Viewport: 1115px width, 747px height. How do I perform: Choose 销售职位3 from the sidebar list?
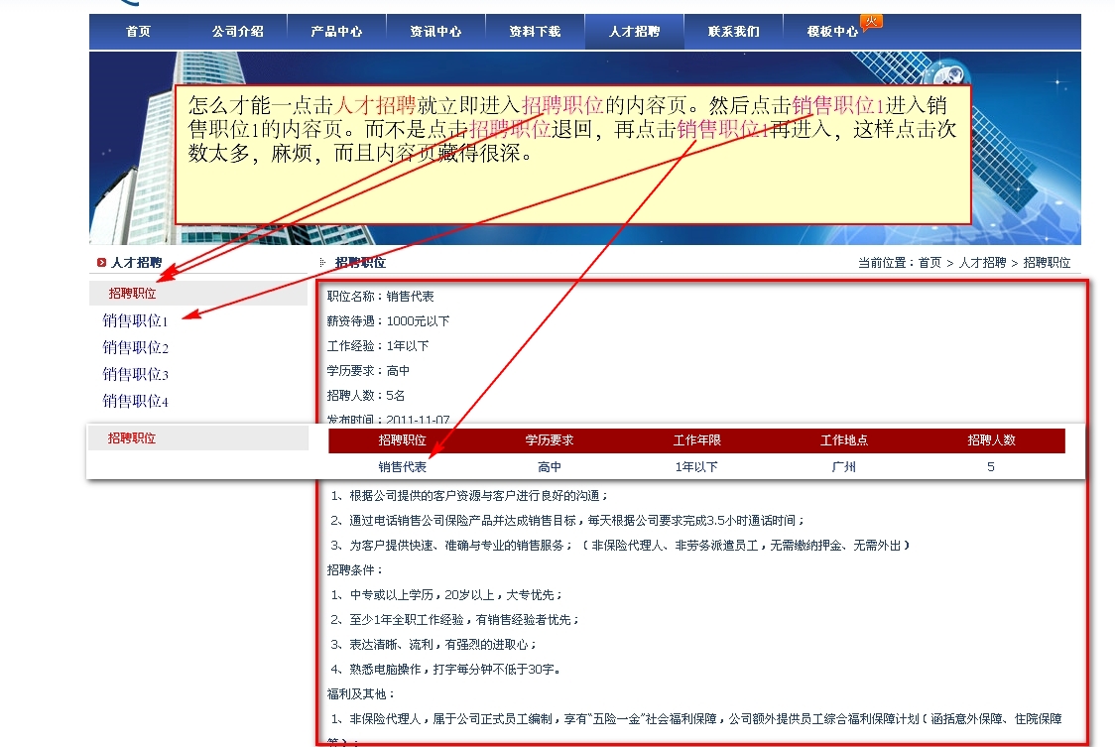coord(136,374)
